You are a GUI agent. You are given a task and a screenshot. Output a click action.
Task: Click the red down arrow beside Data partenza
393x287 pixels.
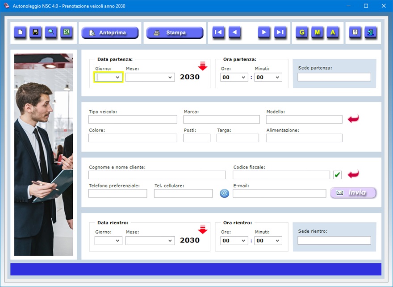coord(203,66)
